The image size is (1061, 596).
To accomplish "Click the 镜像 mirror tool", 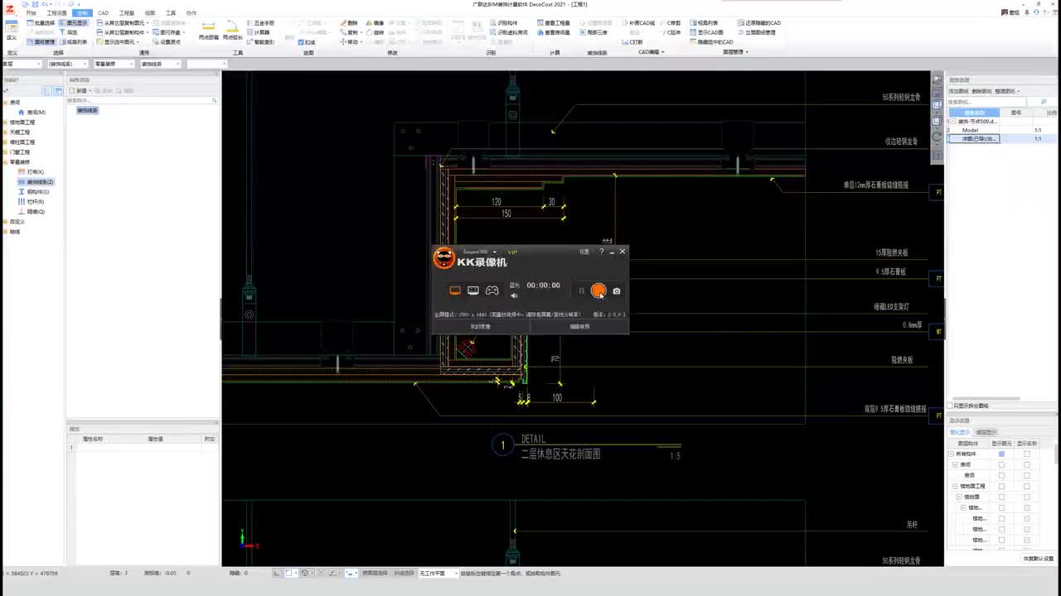I will click(376, 23).
